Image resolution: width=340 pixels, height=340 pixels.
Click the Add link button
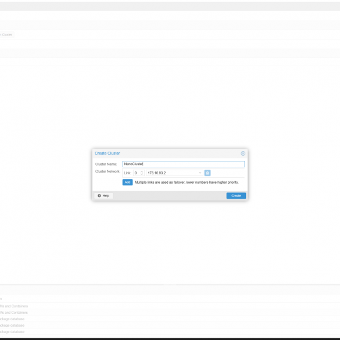127,182
